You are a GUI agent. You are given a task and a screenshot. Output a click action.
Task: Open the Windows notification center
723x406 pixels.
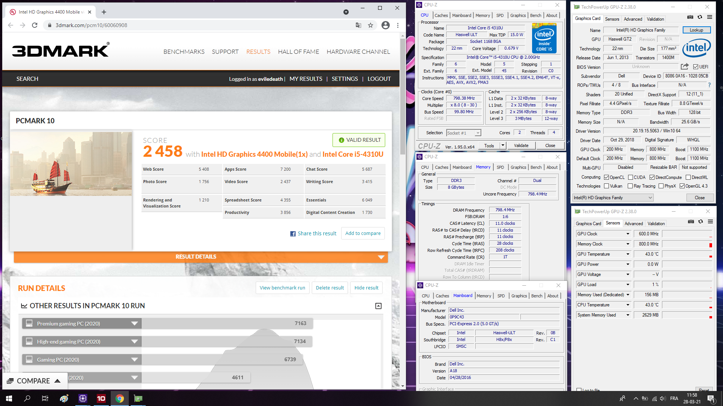(x=711, y=398)
